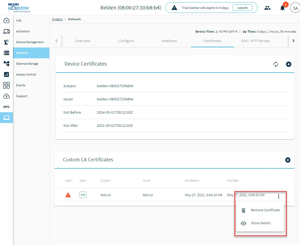
Task: View notifications via the bell icon
Action: (x=282, y=8)
